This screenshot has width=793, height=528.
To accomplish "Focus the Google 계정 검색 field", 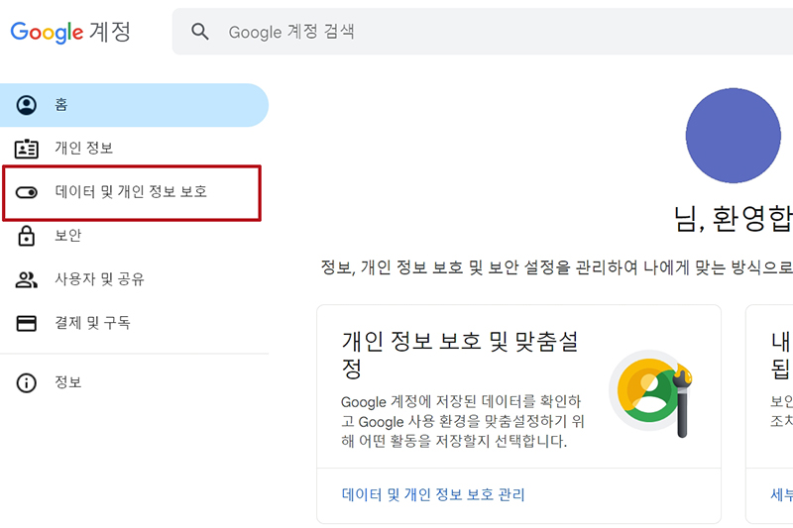I will click(x=483, y=32).
